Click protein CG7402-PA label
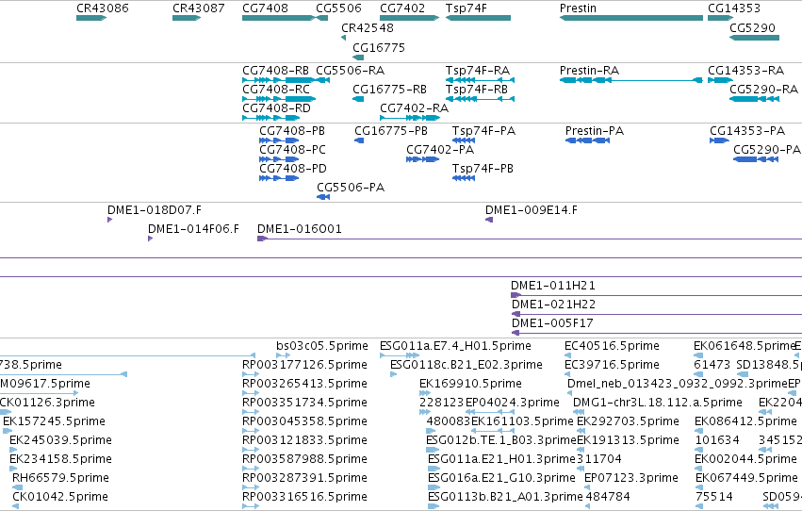This screenshot has width=802, height=511. [x=440, y=149]
